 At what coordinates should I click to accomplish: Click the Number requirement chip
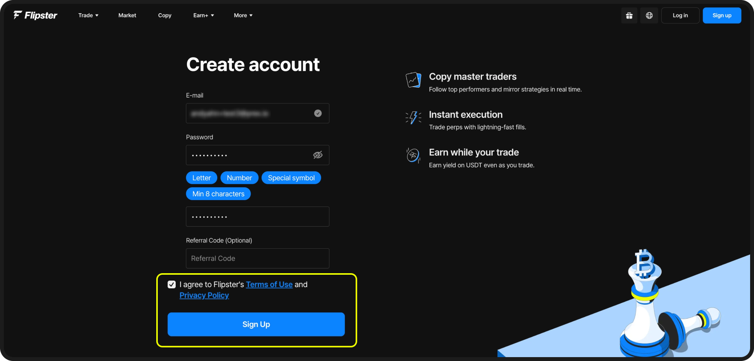[x=239, y=178]
